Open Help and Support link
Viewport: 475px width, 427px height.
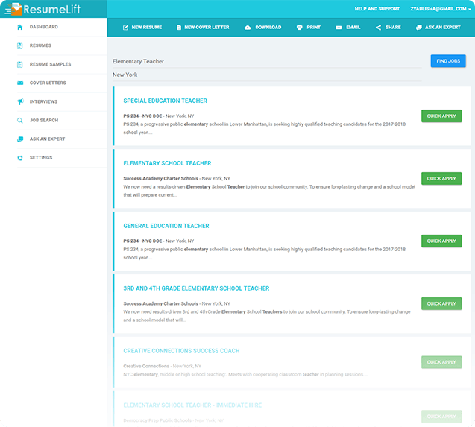pyautogui.click(x=377, y=9)
